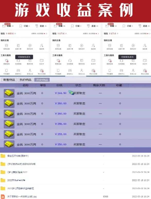Viewport: 151px width, 199px height.
Task: Sort by the 价钱 column header
Action: click(59, 85)
